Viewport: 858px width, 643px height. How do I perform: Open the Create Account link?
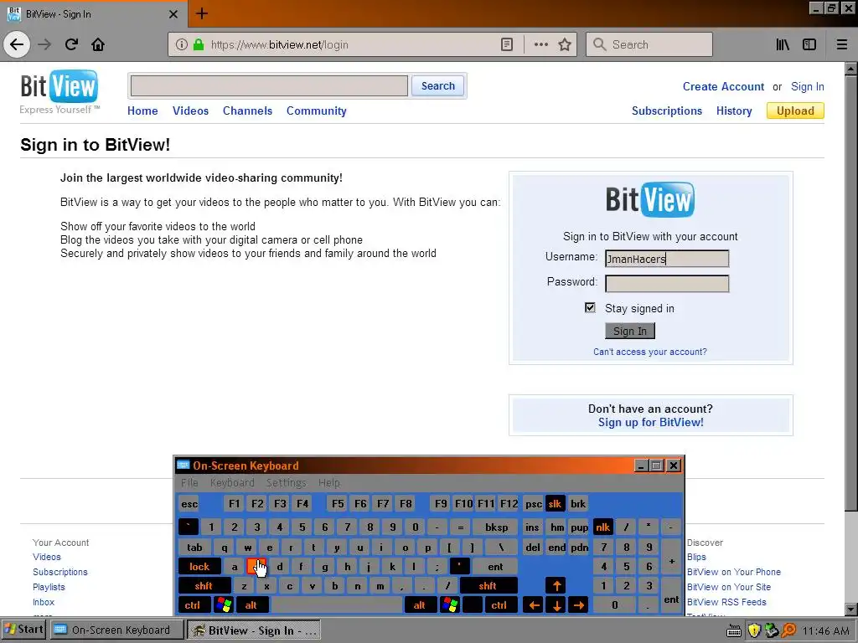click(x=723, y=86)
